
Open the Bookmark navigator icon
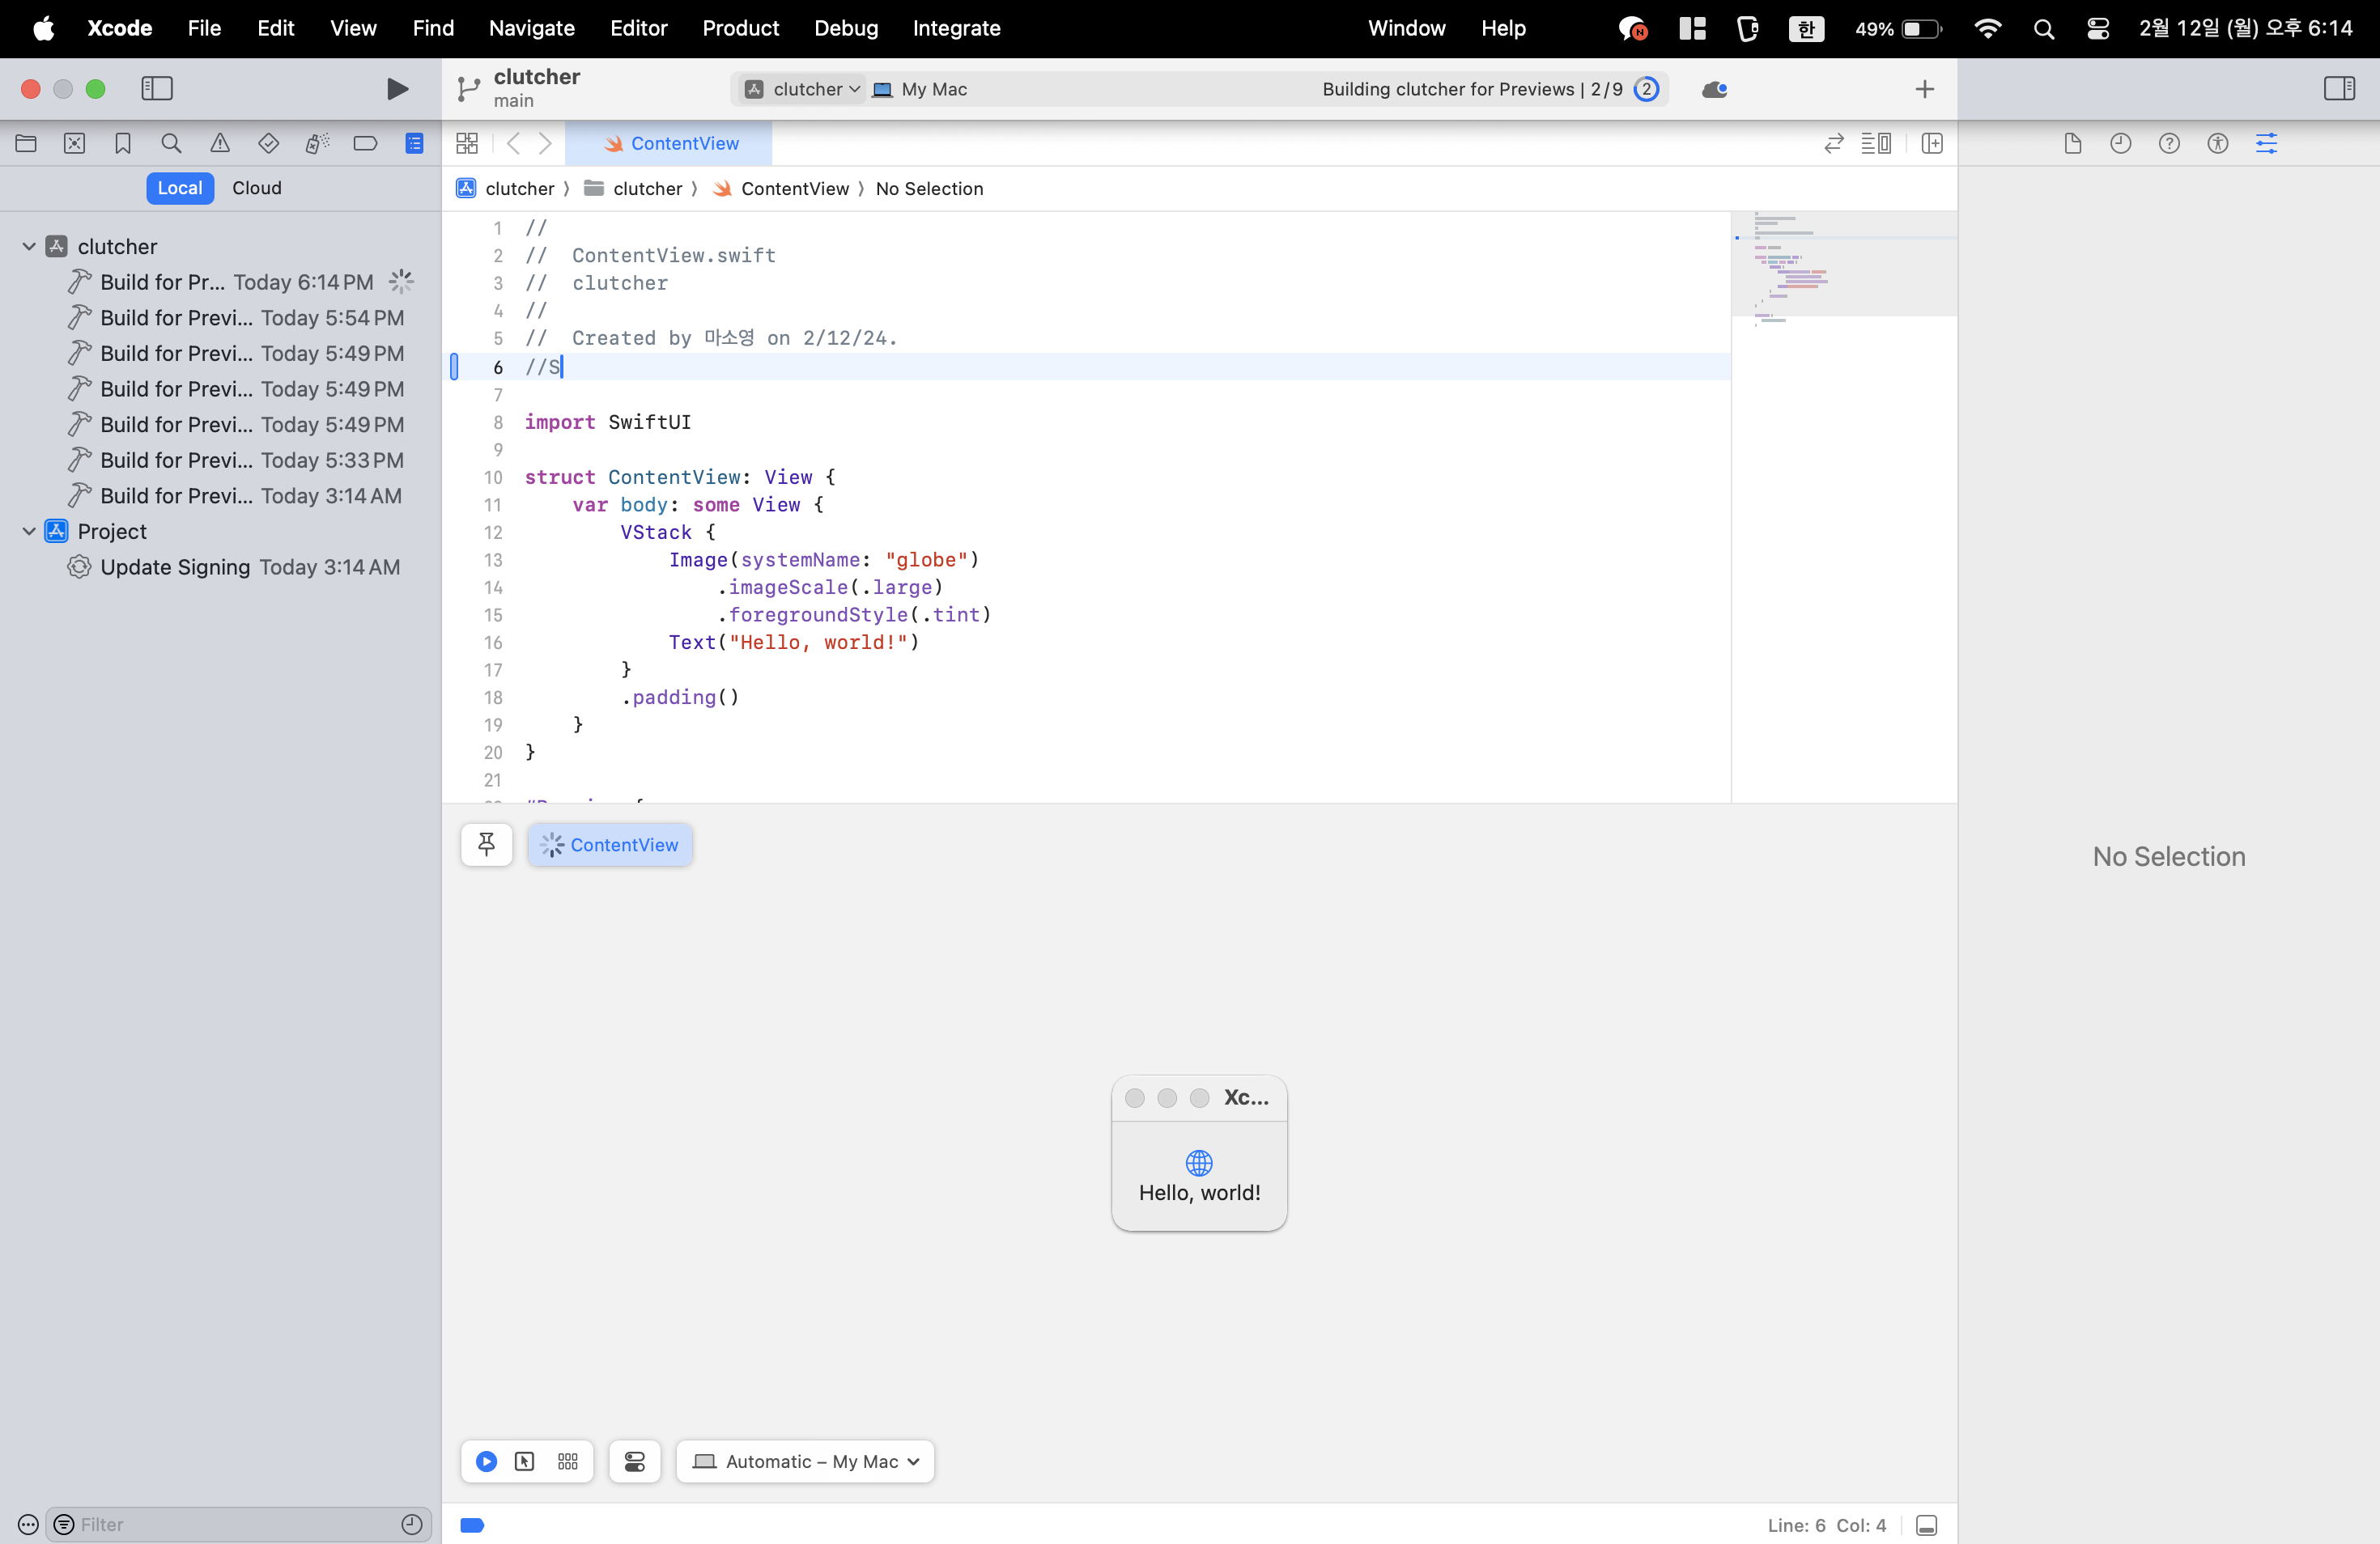tap(123, 143)
